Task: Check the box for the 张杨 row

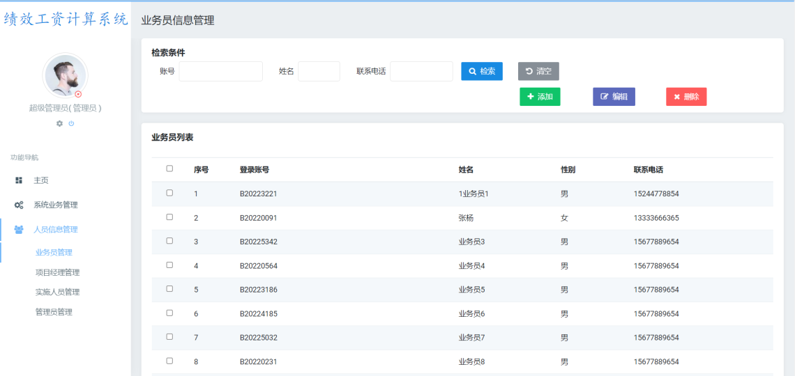Action: [x=170, y=217]
